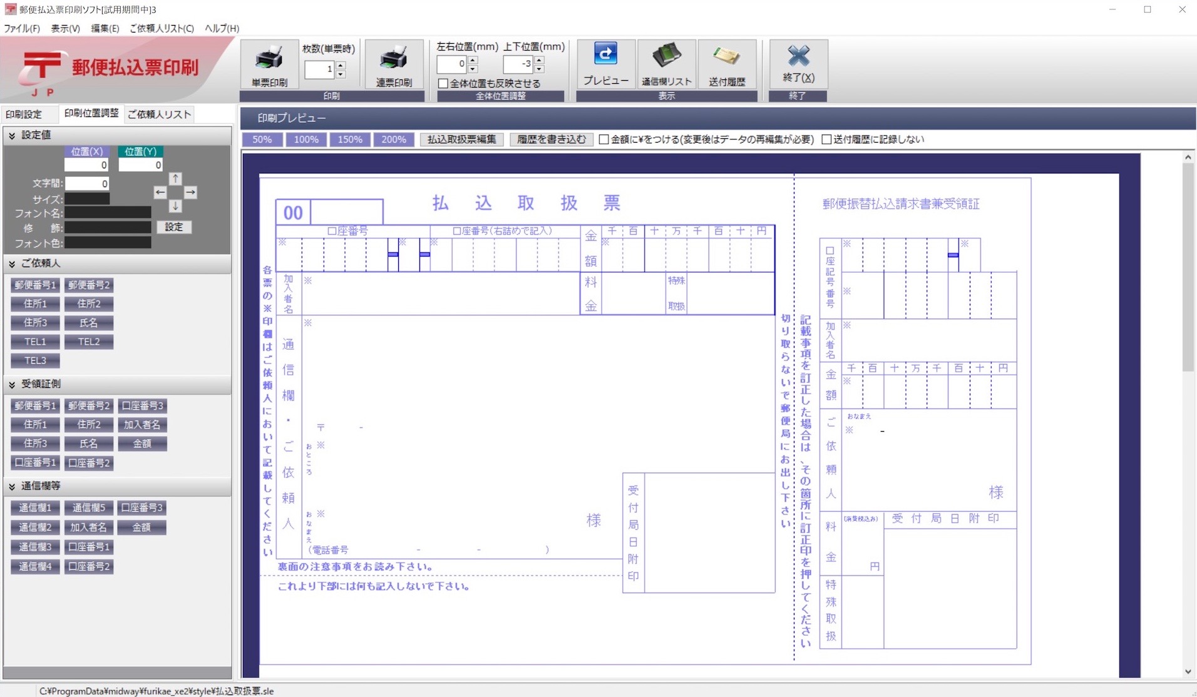Set zoom to 150% button

(350, 140)
